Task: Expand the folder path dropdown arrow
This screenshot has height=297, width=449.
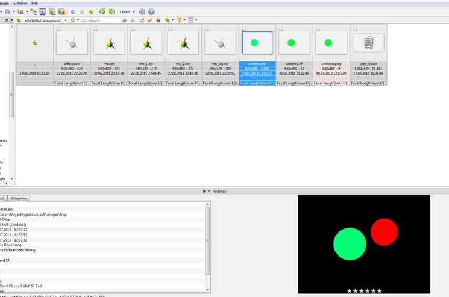Action: coord(65,20)
